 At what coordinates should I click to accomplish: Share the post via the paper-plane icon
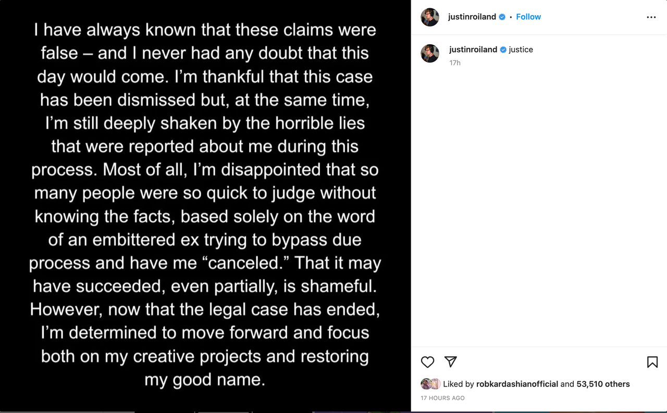(450, 362)
